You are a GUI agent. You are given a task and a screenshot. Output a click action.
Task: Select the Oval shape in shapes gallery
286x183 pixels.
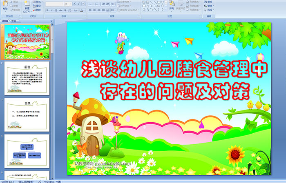click(x=162, y=2)
